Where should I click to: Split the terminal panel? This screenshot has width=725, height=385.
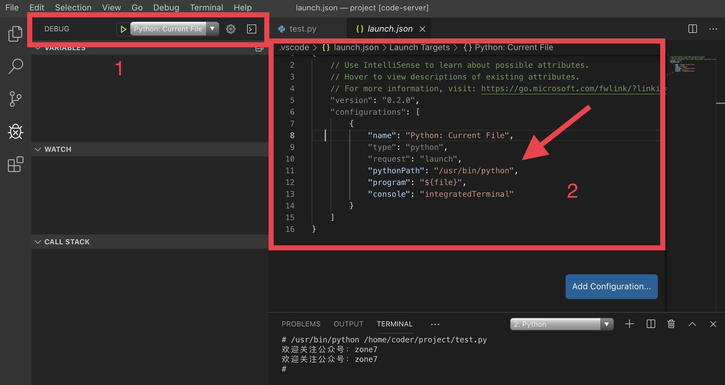coord(651,324)
